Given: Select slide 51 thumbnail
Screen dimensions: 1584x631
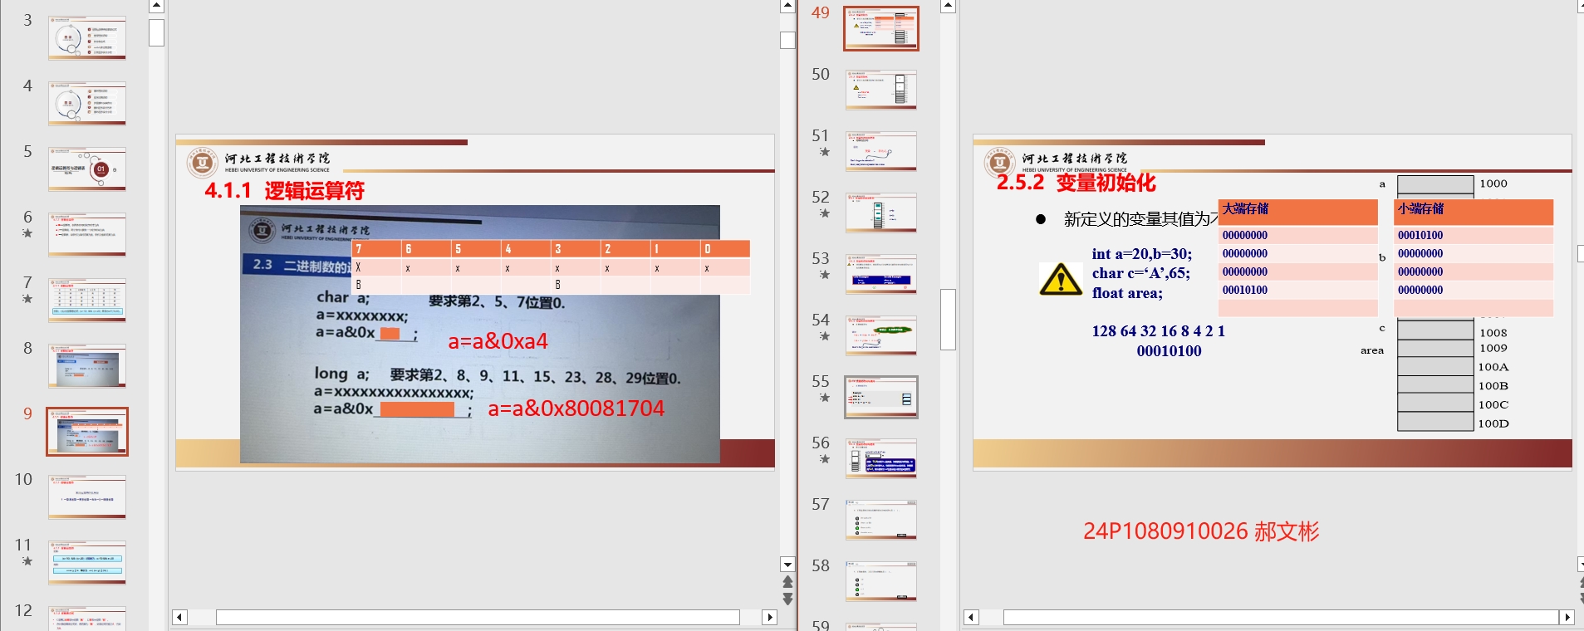Looking at the screenshot, I should 881,151.
